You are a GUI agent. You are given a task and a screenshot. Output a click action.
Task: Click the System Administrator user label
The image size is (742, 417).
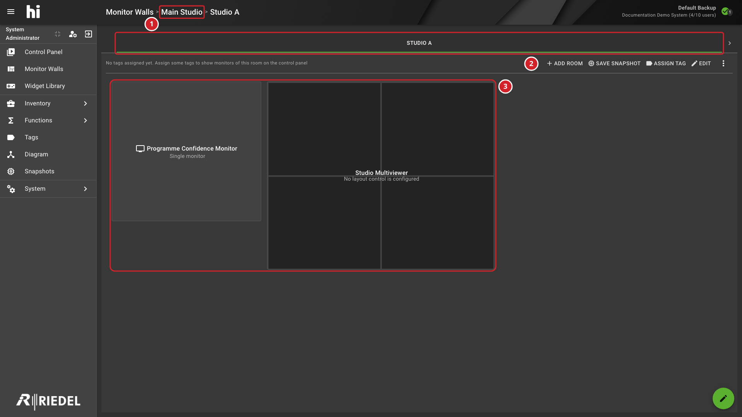[x=22, y=34]
